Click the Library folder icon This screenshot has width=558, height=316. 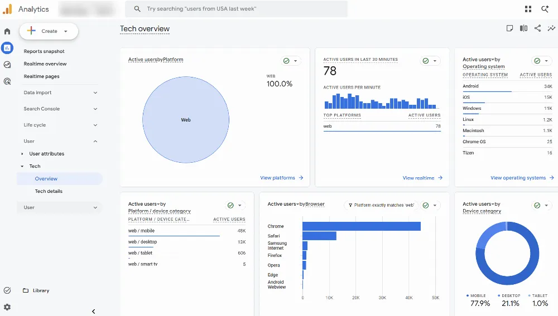26,290
